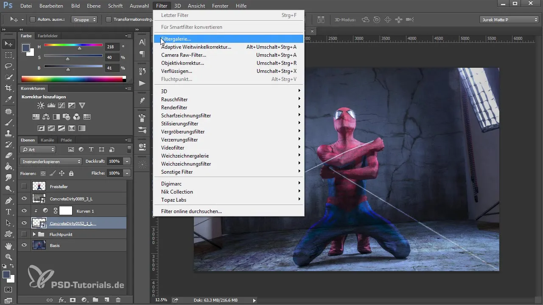This screenshot has width=543, height=305.
Task: Enable the Transformationsstrg. checkbox
Action: [x=108, y=19]
